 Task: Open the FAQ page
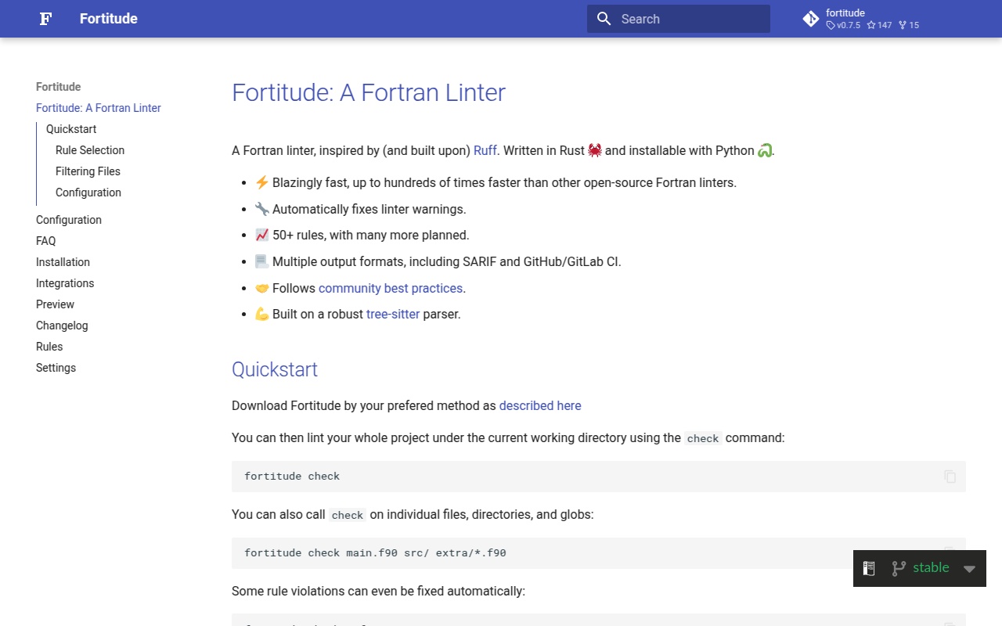(45, 241)
